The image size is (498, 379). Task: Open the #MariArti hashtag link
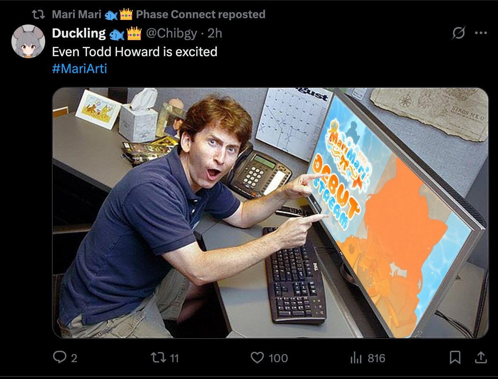pos(79,69)
